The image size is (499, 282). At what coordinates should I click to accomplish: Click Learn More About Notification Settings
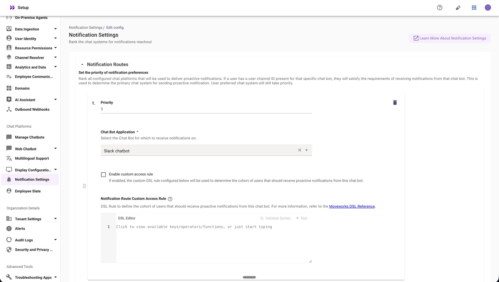[450, 38]
